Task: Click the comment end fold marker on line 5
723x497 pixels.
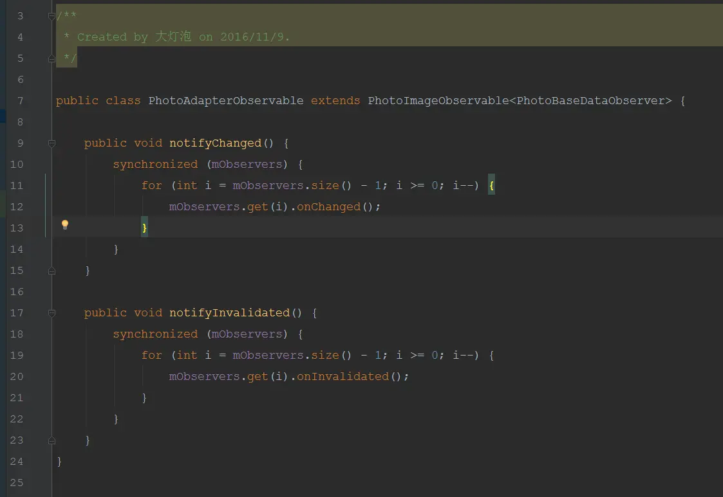Action: [x=52, y=59]
